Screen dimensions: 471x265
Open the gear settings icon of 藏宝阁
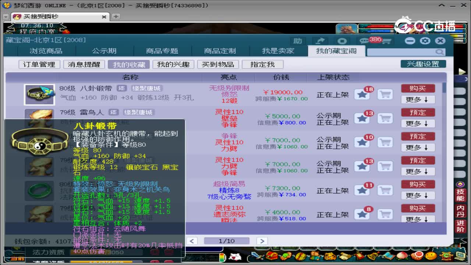(425, 41)
